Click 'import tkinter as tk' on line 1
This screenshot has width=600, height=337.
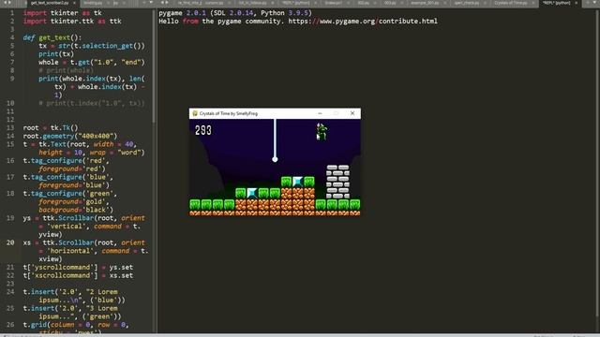coord(63,12)
